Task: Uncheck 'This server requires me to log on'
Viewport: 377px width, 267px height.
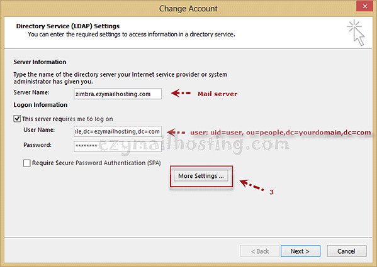Action: [x=17, y=119]
